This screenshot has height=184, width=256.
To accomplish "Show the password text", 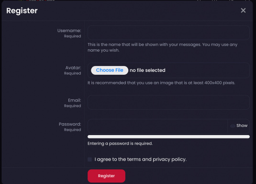I will tap(239, 126).
